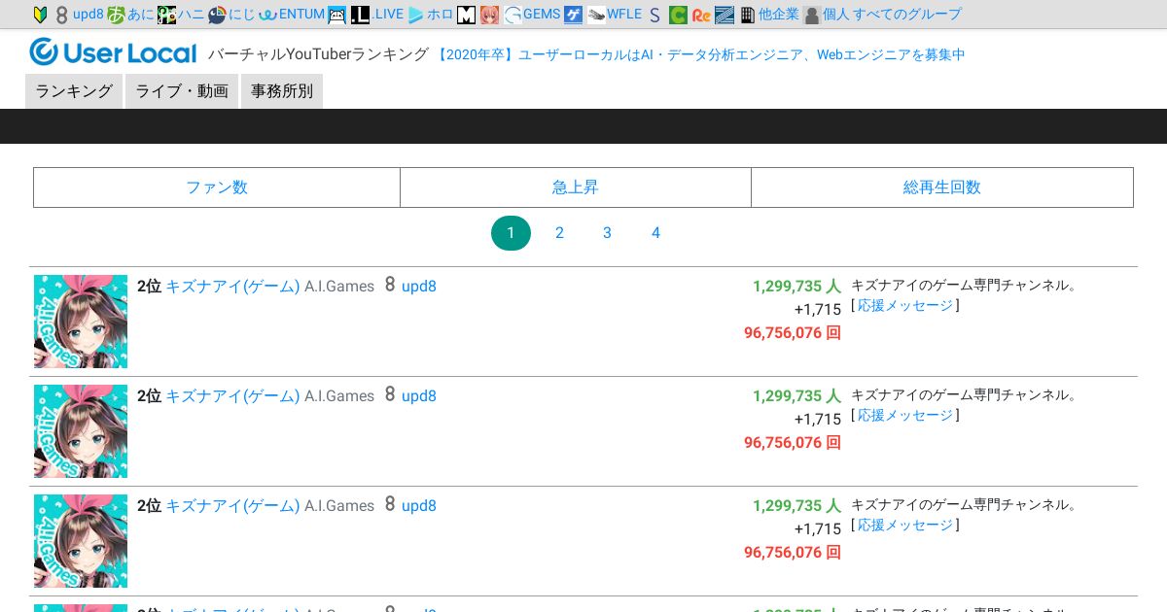This screenshot has width=1167, height=612.
Task: Open the にじ group with rainbow icon
Action: pos(231,15)
